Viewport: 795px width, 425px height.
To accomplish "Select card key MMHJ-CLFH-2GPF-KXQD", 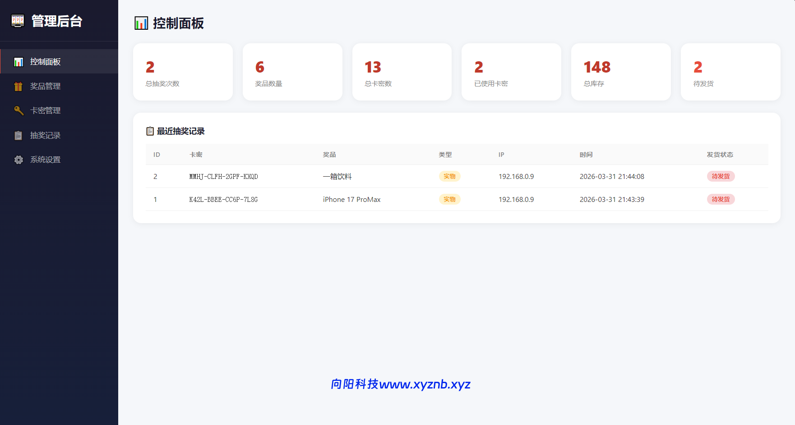I will (223, 176).
